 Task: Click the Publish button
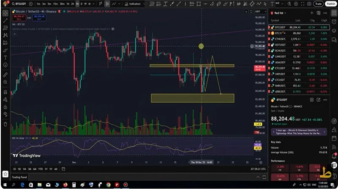(x=330, y=4)
